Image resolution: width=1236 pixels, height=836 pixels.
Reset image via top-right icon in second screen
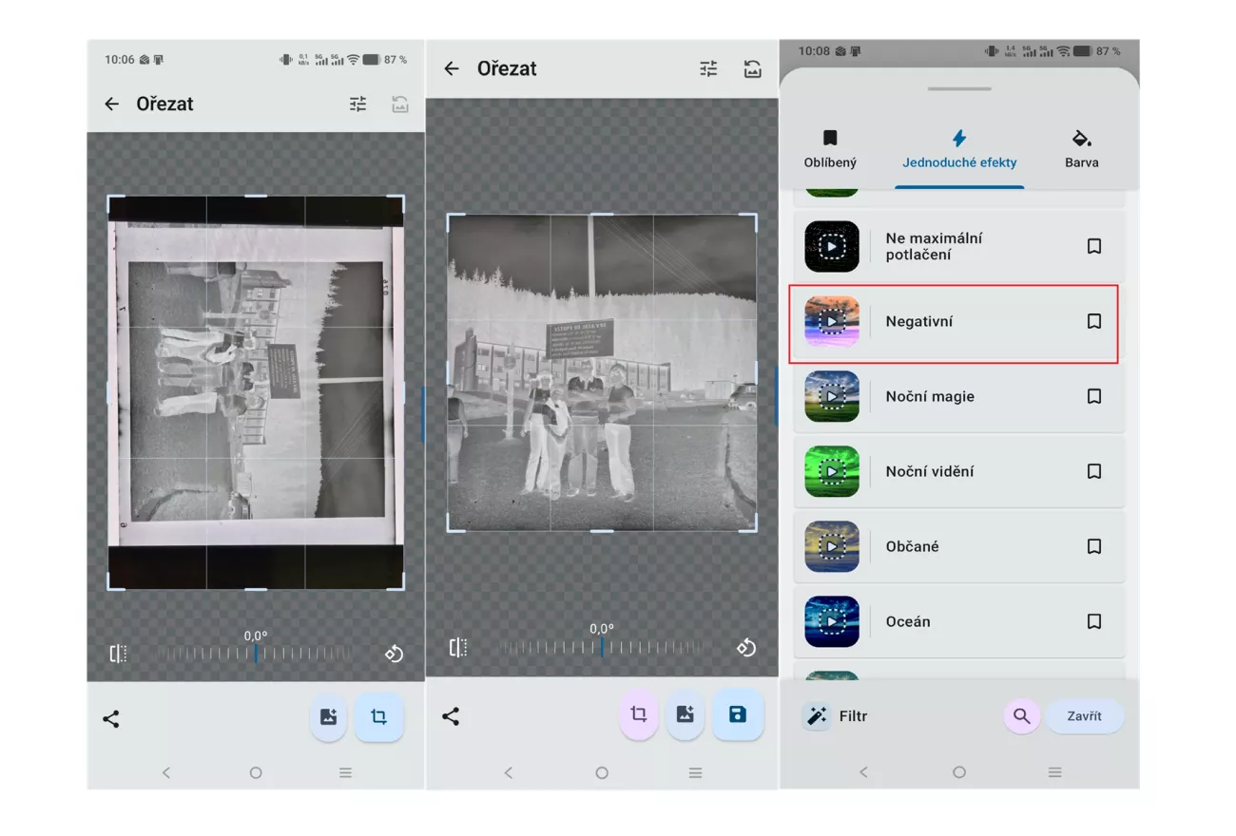point(752,68)
